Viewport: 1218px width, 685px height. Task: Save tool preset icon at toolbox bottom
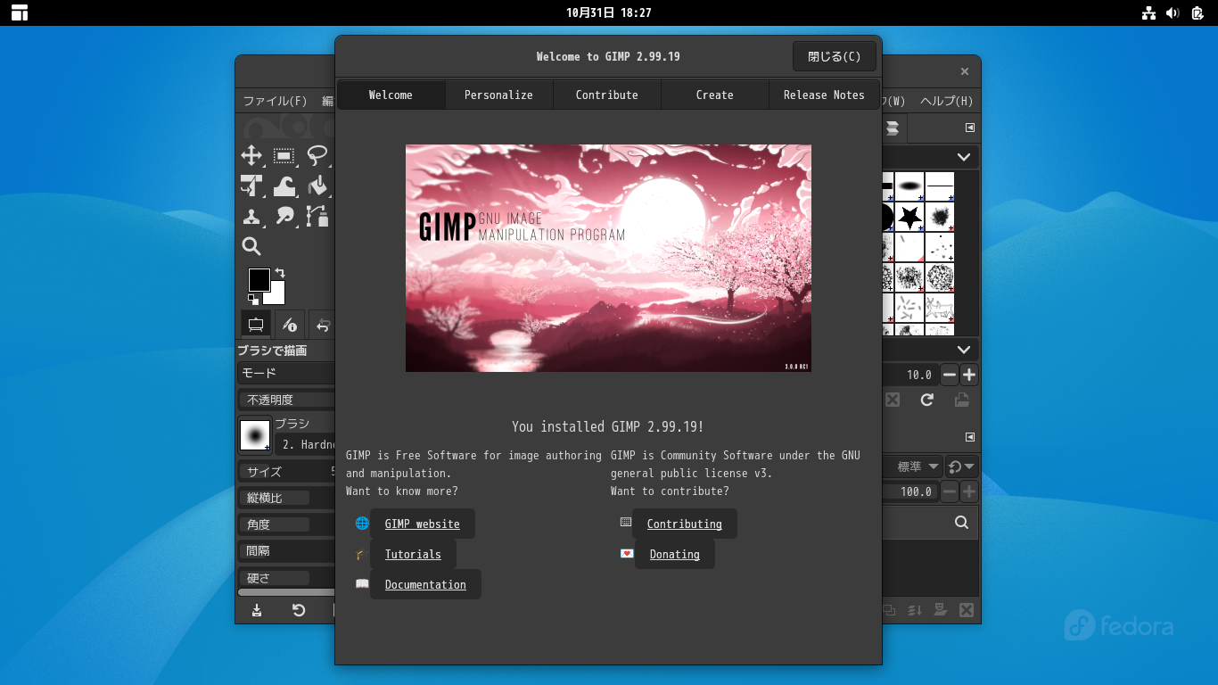(x=257, y=610)
